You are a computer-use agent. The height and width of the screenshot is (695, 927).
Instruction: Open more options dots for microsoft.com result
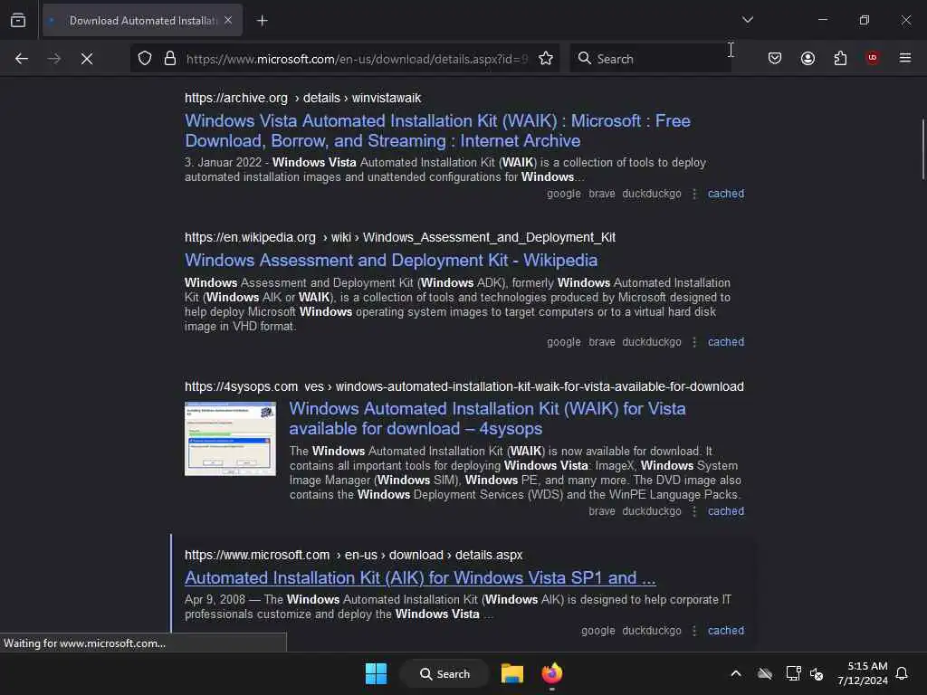click(x=694, y=631)
